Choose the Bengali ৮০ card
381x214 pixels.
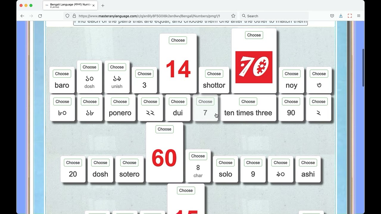coord(62,101)
